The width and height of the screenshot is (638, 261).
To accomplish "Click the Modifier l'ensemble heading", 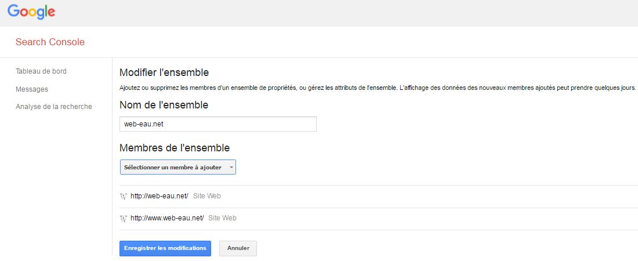I will click(164, 73).
